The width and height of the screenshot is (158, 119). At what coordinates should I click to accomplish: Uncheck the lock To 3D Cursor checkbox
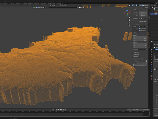pos(140,28)
